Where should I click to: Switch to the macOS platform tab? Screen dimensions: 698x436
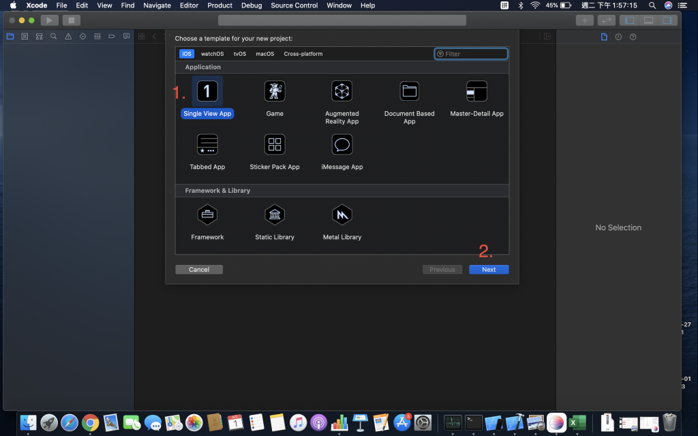tap(265, 54)
